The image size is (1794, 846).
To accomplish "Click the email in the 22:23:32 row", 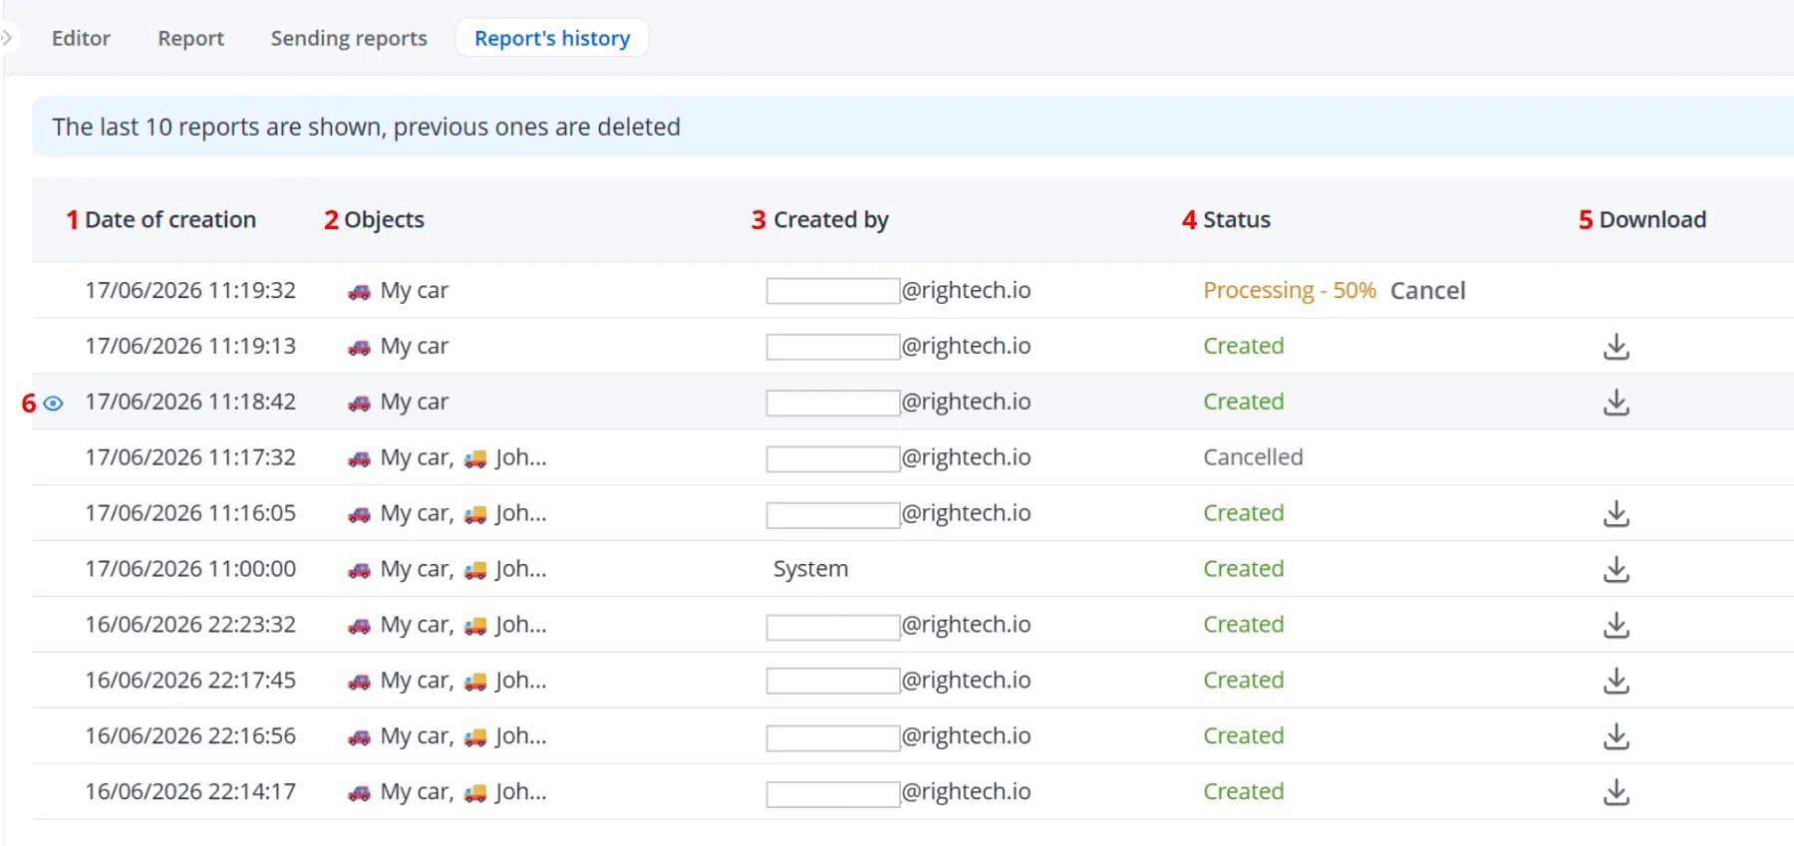I will pyautogui.click(x=899, y=626).
